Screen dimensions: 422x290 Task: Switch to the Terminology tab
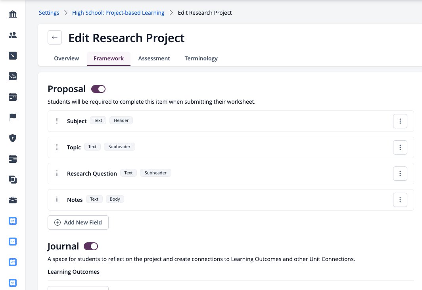[x=201, y=58]
